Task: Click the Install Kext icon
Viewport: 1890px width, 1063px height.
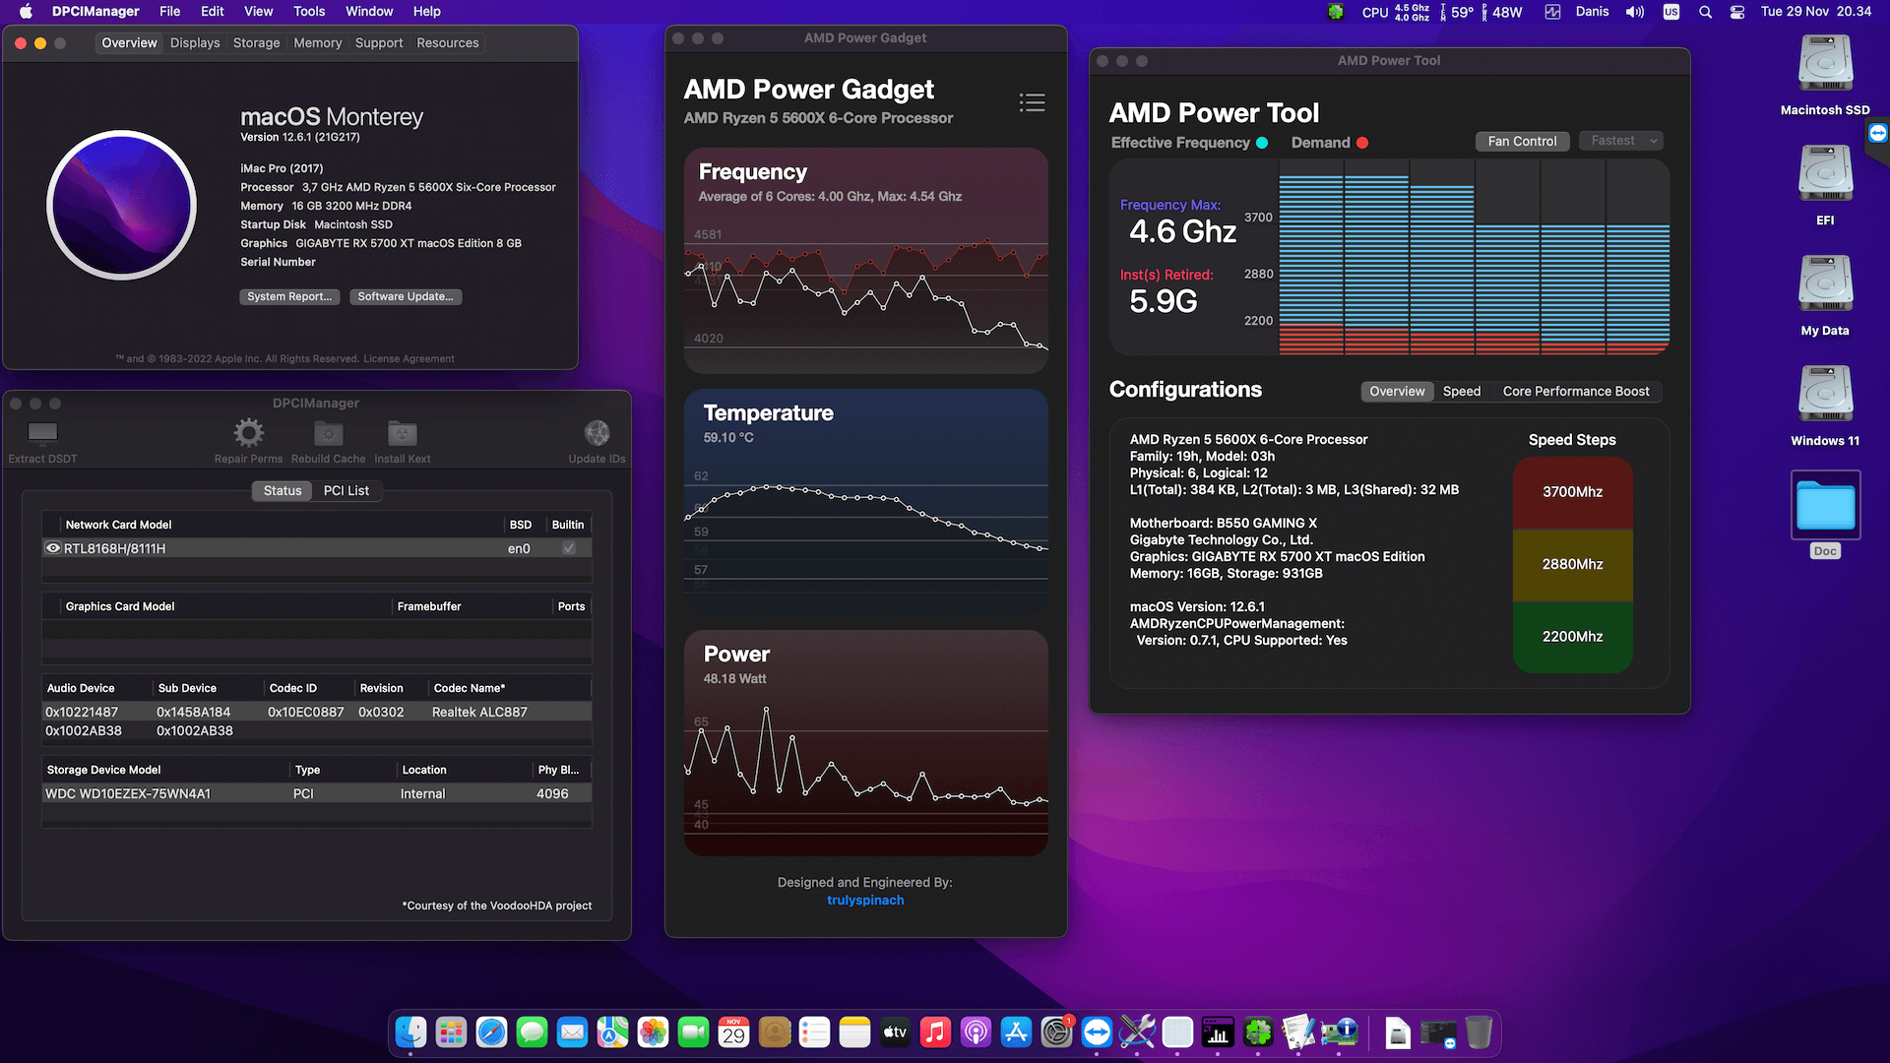Action: (402, 431)
